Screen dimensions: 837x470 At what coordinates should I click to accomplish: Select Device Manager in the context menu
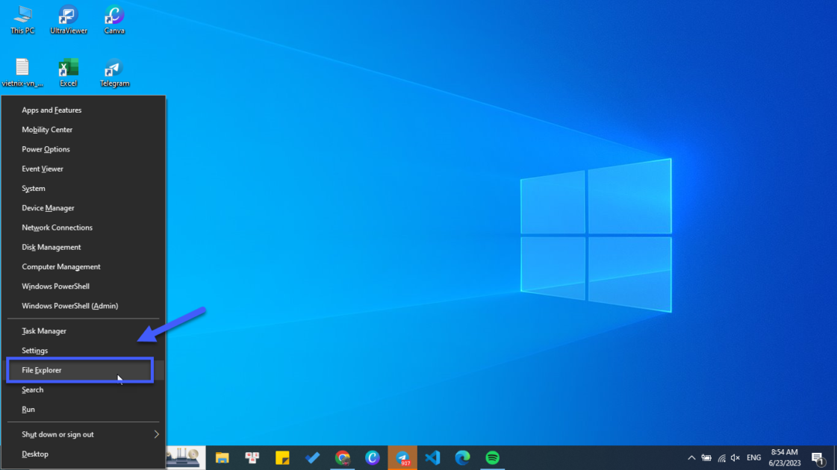point(49,207)
